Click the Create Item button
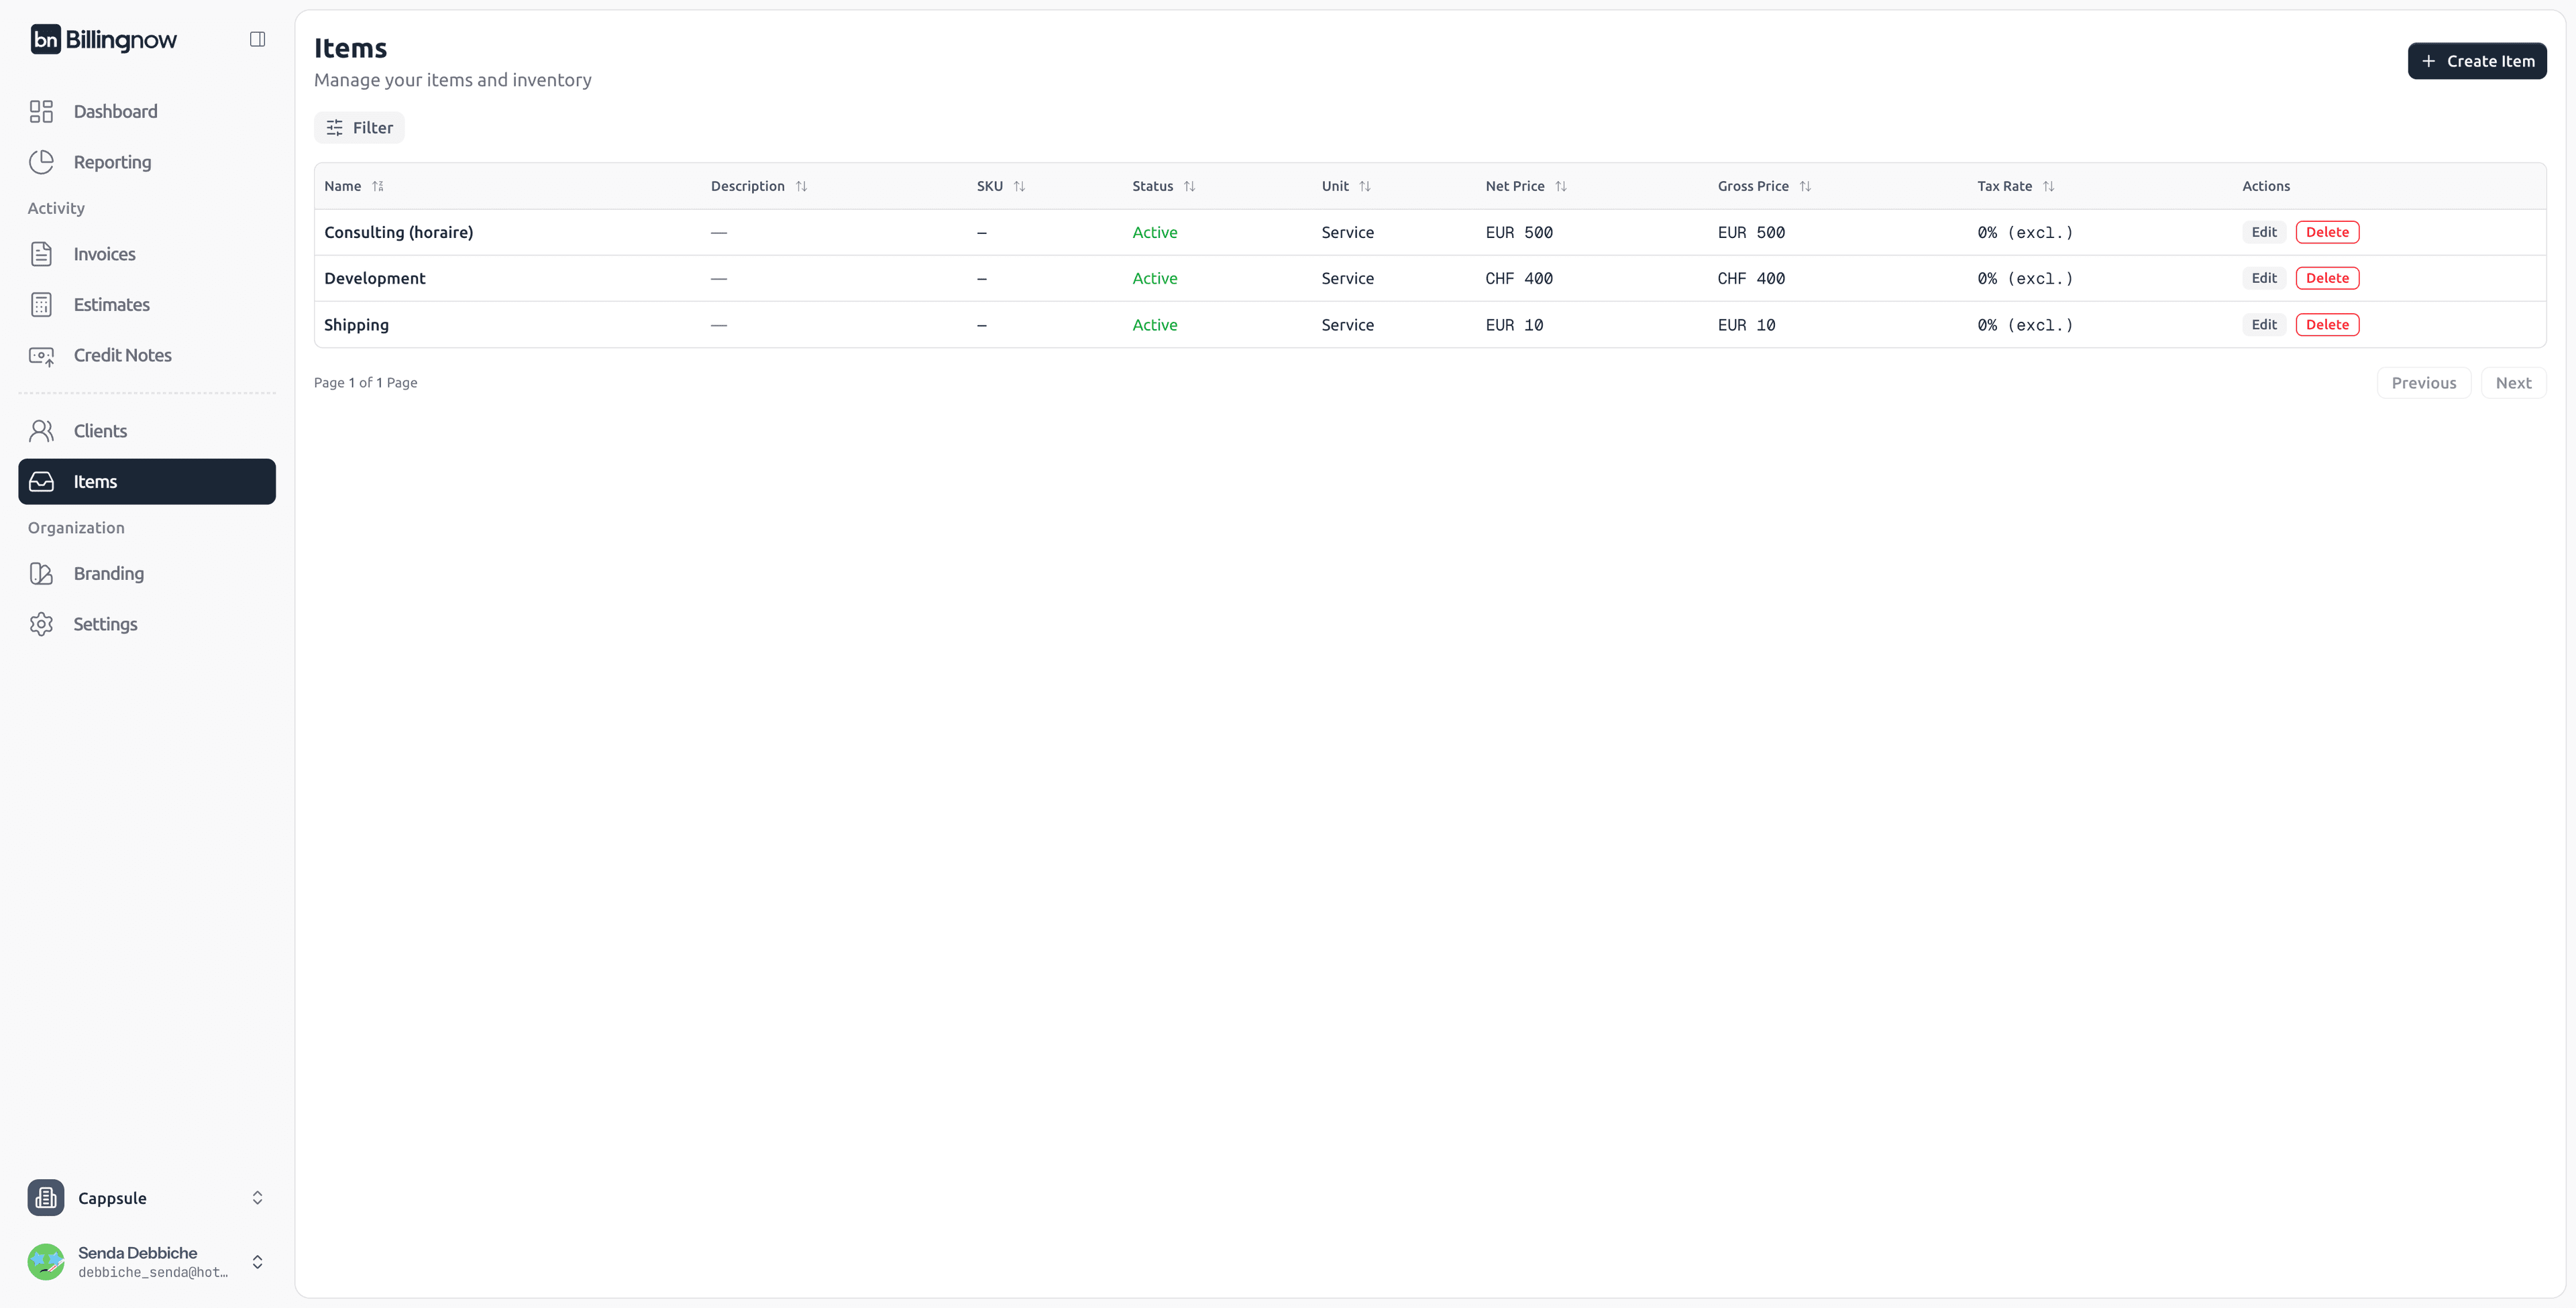Screen dimensions: 2576x1308 click(2476, 61)
